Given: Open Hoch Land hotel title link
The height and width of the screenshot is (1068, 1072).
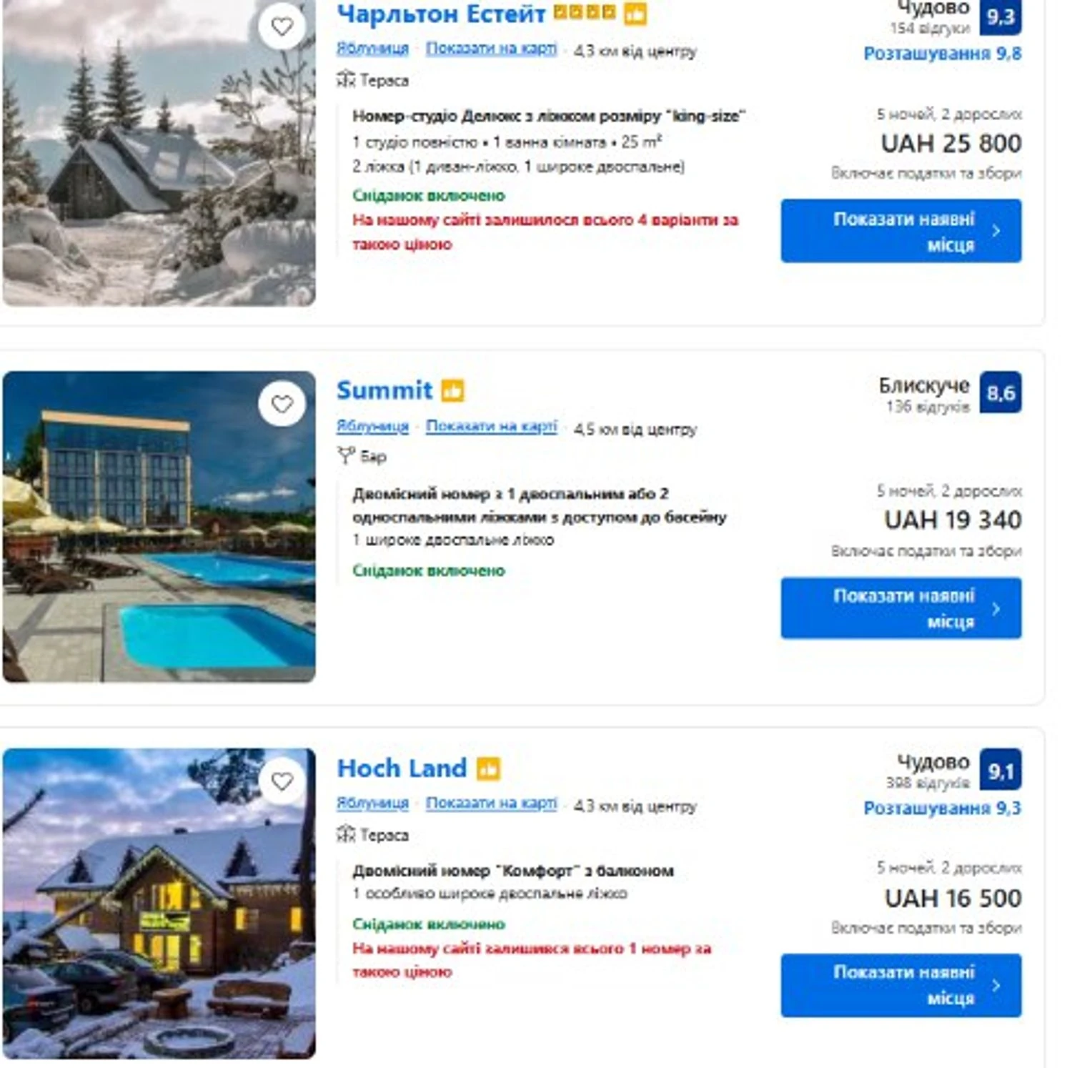Looking at the screenshot, I should click(x=402, y=768).
